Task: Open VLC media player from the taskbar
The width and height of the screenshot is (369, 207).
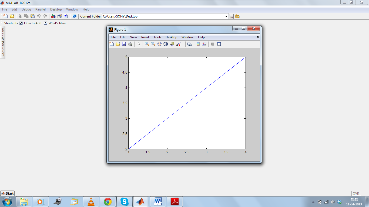Action: tap(91, 202)
